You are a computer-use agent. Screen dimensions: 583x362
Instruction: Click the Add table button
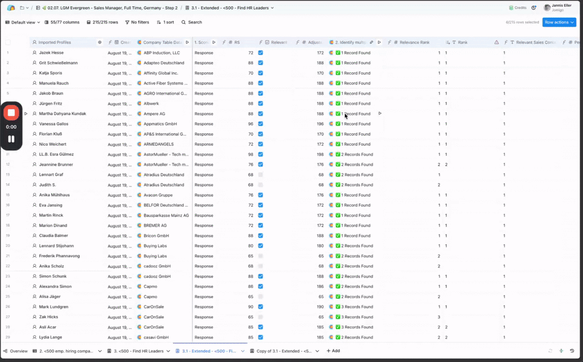pyautogui.click(x=332, y=351)
